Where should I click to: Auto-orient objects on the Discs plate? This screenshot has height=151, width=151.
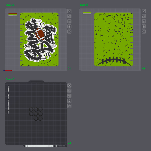pyautogui.click(x=69, y=91)
